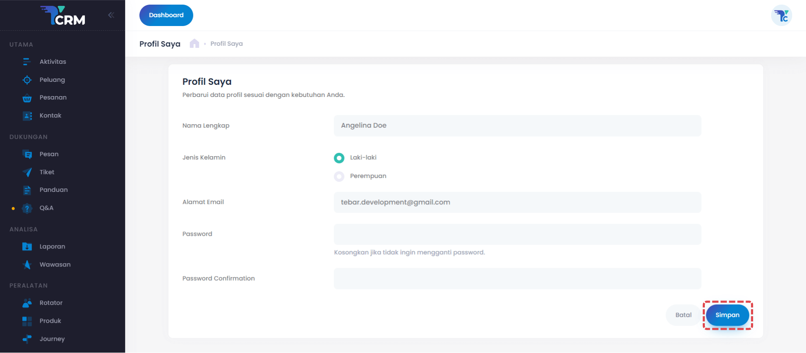Focus the Nama Lengkap input field

coord(517,126)
